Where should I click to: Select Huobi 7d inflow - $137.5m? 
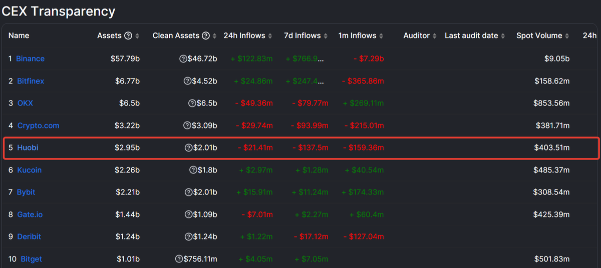tap(311, 147)
